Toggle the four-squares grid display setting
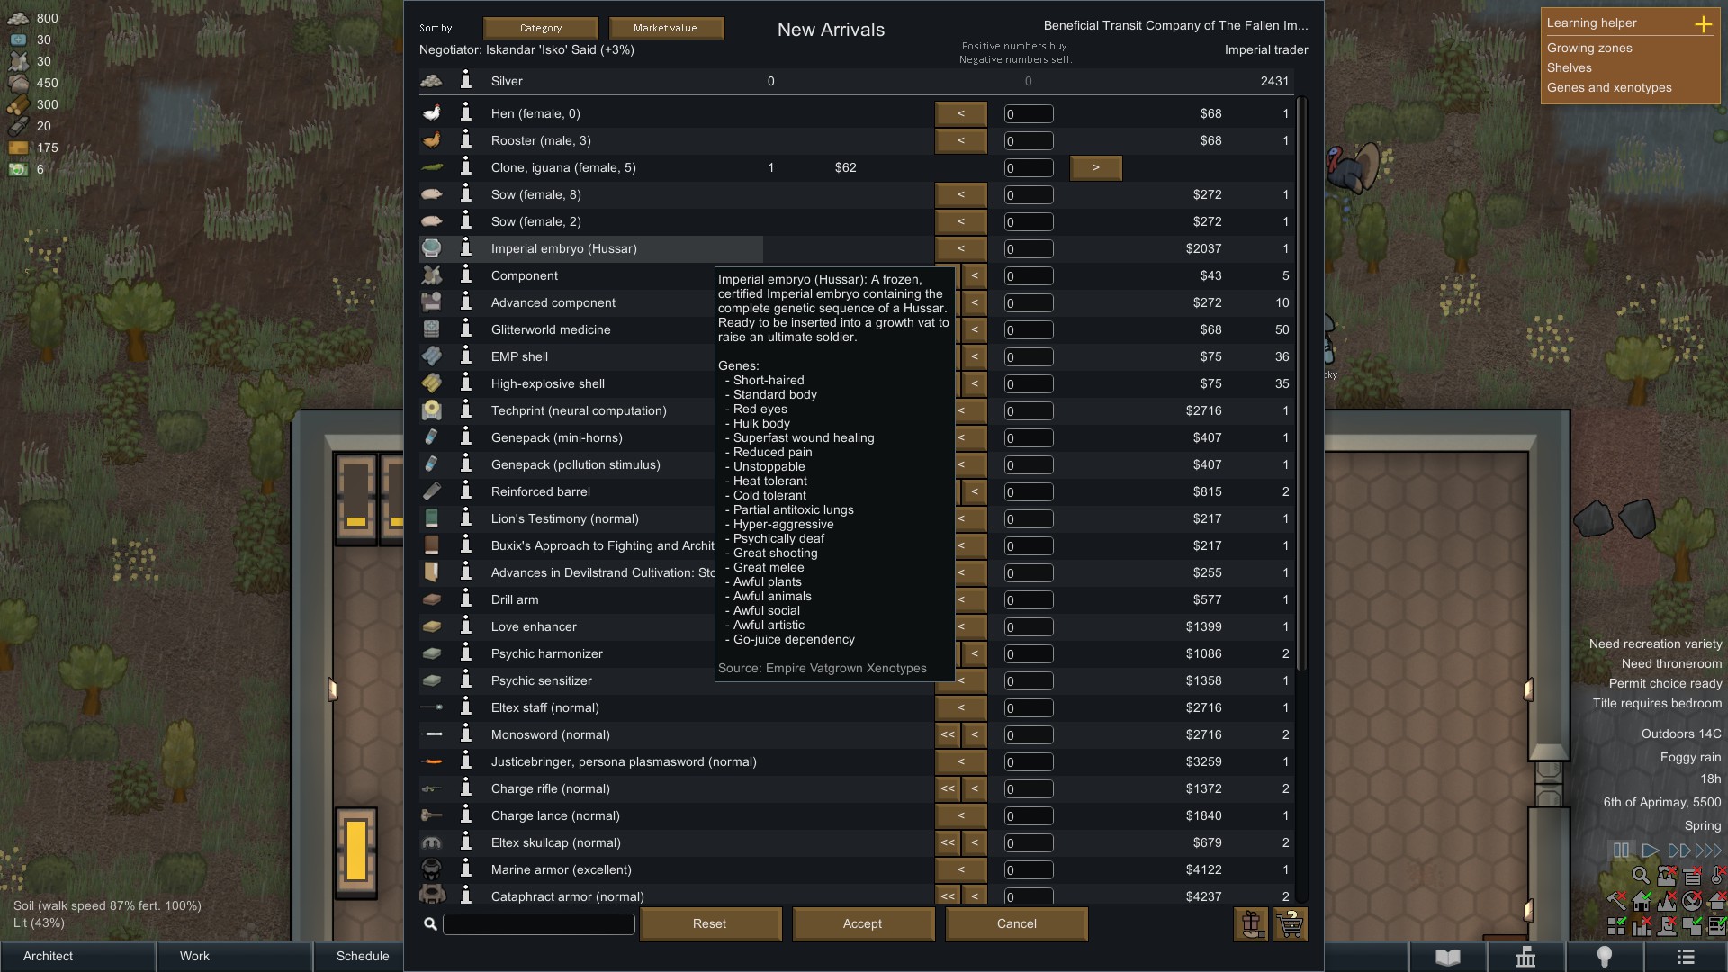 point(1616,926)
